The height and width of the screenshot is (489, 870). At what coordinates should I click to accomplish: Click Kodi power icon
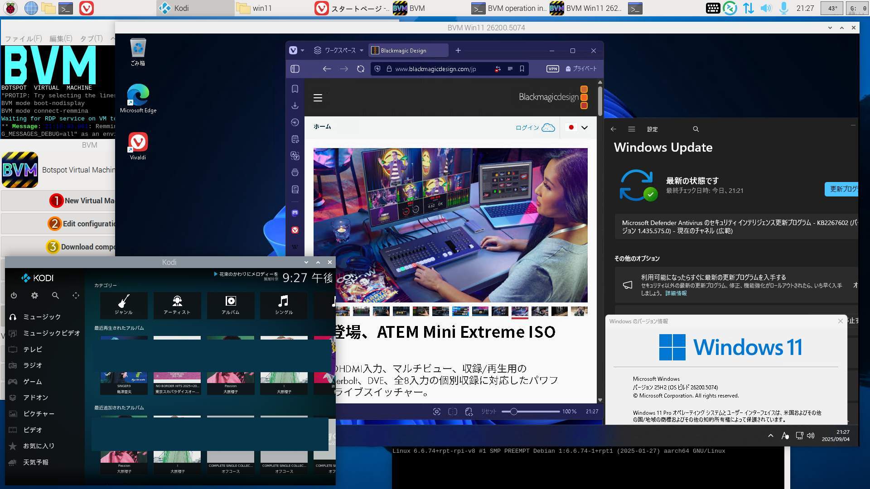(14, 296)
